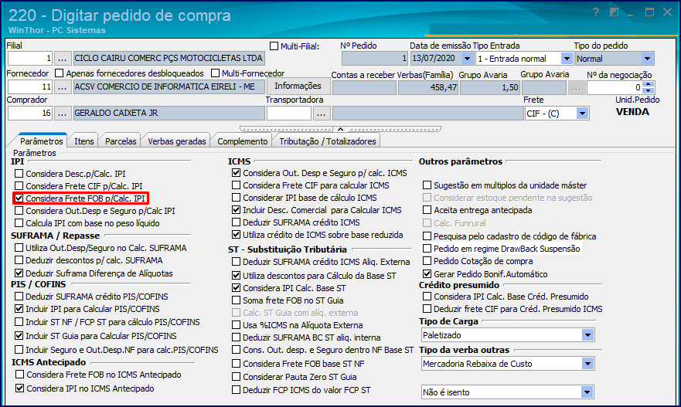The width and height of the screenshot is (681, 407).
Task: Increase Nº da negociação with the up stepper
Action: (x=648, y=84)
